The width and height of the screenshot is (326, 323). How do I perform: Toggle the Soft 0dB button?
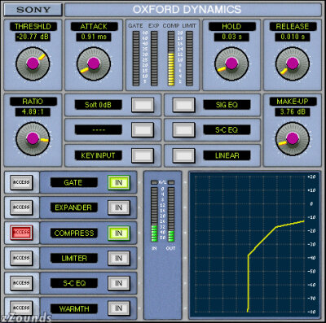click(x=143, y=105)
